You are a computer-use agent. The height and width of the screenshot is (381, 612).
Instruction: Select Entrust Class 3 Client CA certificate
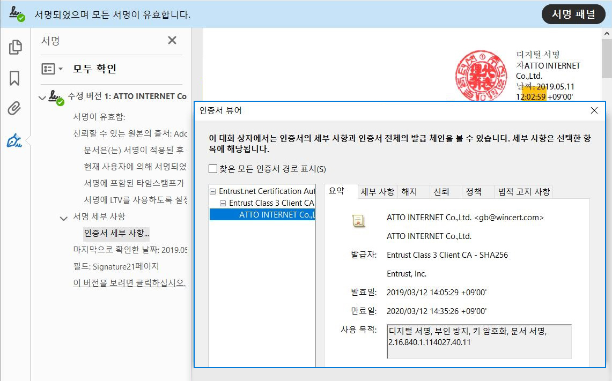coord(271,203)
